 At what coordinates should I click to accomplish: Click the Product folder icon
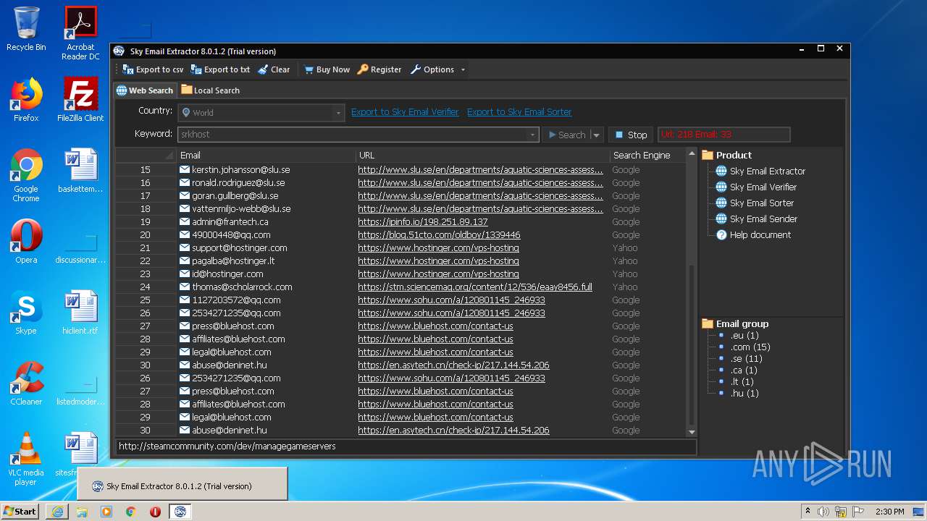point(708,155)
